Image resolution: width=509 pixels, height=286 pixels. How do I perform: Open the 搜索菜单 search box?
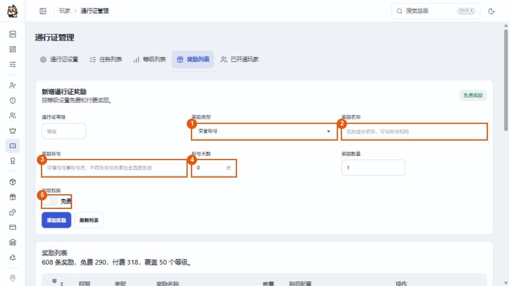[x=436, y=11]
